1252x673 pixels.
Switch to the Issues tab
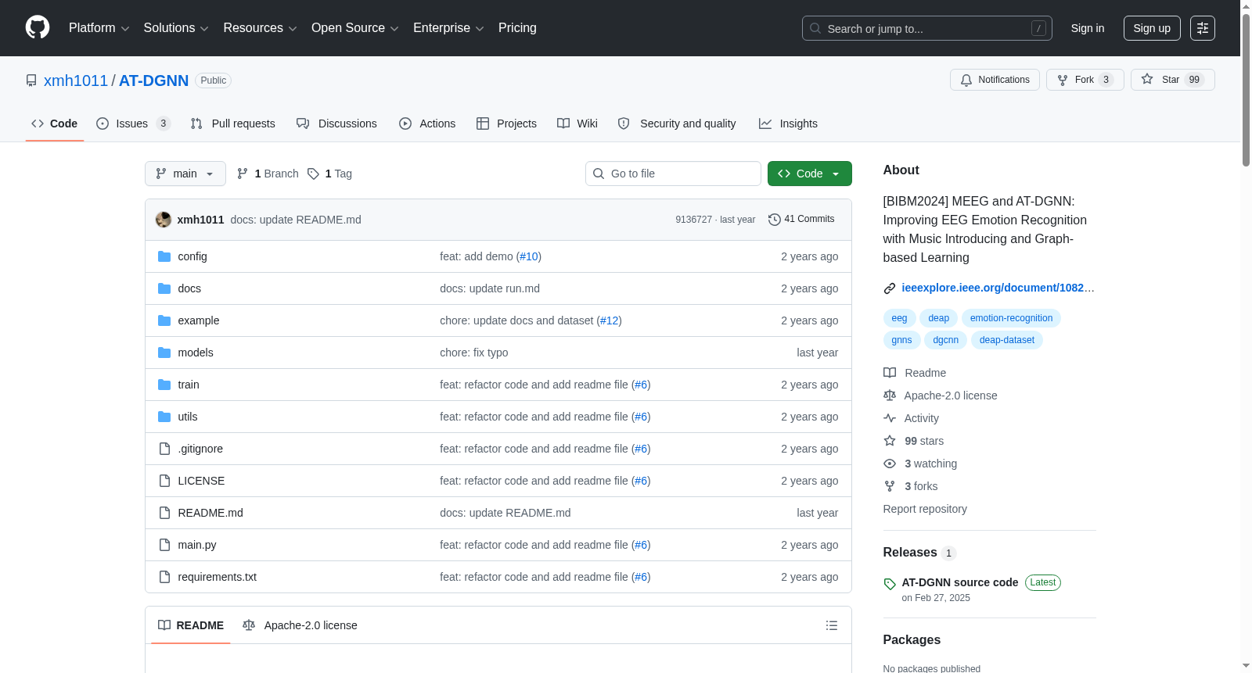132,124
